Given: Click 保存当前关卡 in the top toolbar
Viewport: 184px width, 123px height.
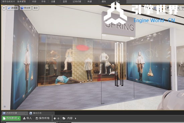Looking at the screenshot, I should (x=8, y=2).
